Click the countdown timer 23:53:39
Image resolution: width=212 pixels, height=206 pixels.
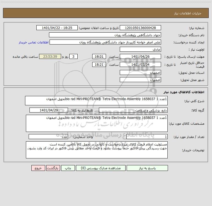[x=50, y=56]
